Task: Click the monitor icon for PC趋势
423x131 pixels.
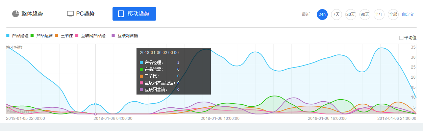Action: point(70,14)
